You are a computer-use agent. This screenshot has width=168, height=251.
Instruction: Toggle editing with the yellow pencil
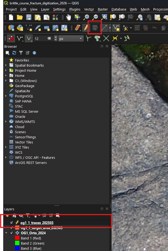click(86, 28)
